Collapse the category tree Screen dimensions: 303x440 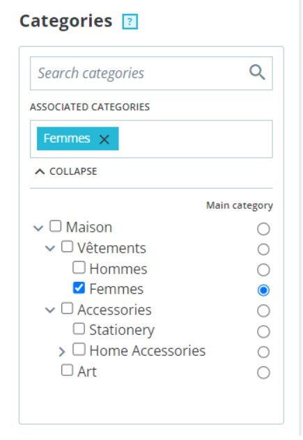coord(65,171)
